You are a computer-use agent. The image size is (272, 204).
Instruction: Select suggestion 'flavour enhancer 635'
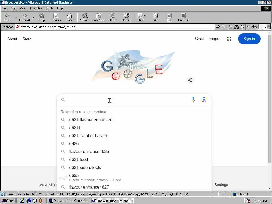click(x=134, y=152)
